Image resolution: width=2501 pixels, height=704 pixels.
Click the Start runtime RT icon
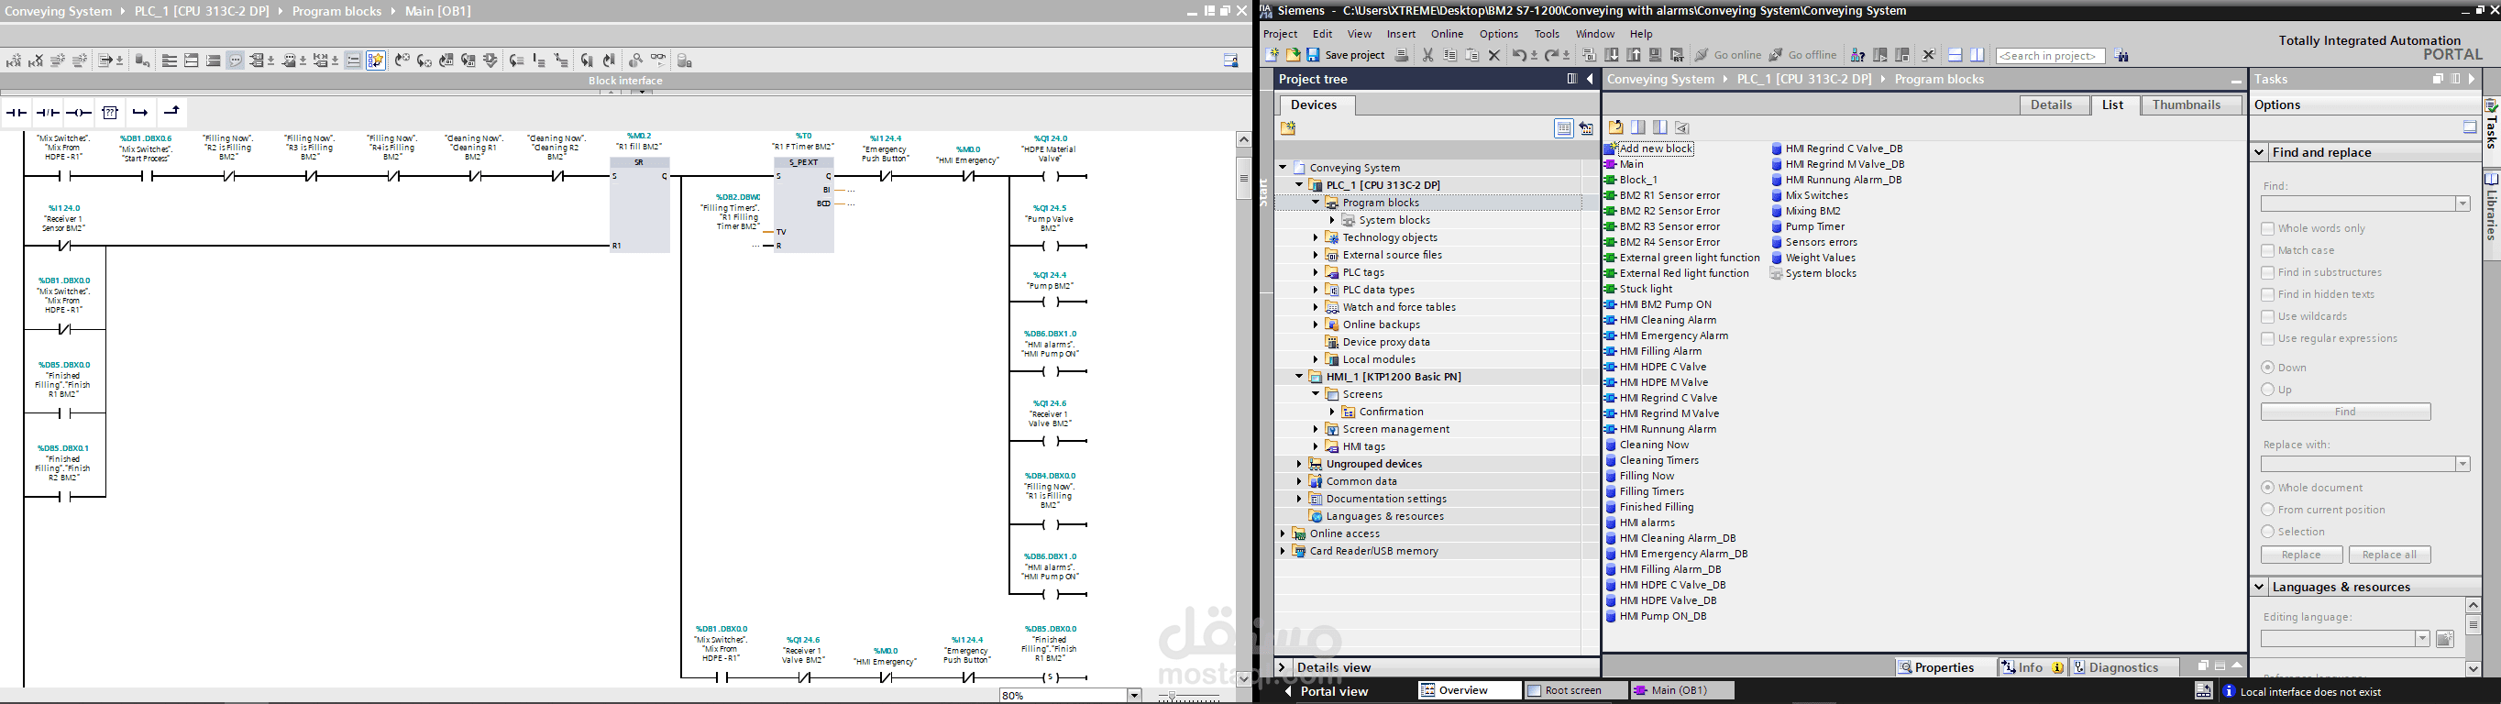point(1677,55)
